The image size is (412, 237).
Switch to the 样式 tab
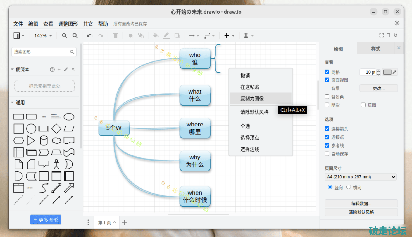(375, 49)
